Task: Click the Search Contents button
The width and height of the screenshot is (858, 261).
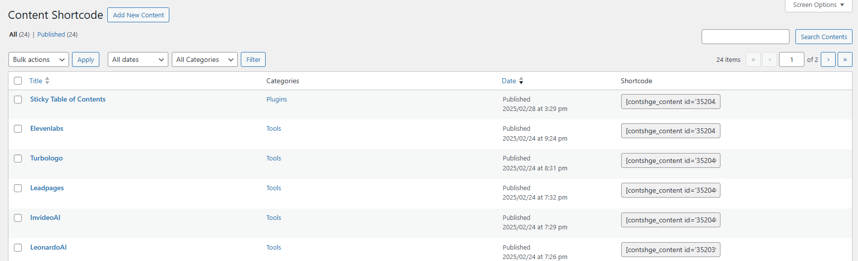Action: (824, 37)
